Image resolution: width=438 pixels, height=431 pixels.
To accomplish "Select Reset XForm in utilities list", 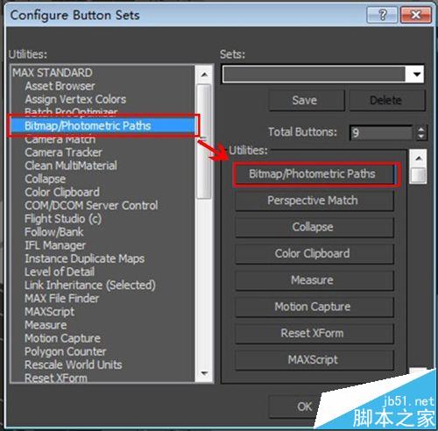I will click(56, 378).
